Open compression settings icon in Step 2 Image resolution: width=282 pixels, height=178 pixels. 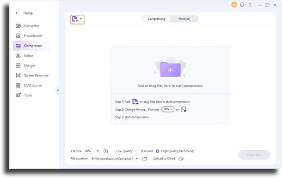pyautogui.click(x=184, y=109)
